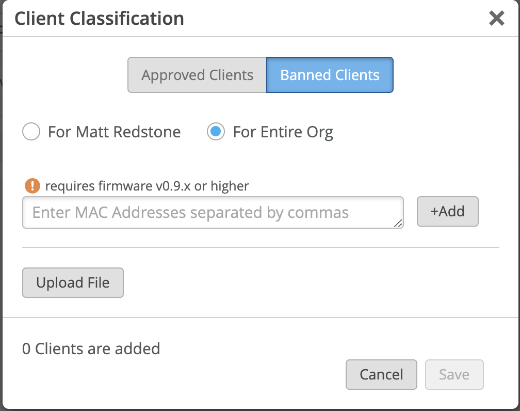Choose the For Entire Org radio button
This screenshot has width=520, height=411.
coord(216,132)
